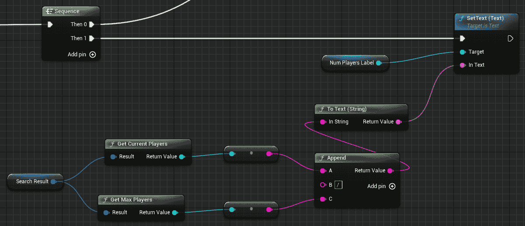Click Get Max Players Return Value pin

pos(174,212)
